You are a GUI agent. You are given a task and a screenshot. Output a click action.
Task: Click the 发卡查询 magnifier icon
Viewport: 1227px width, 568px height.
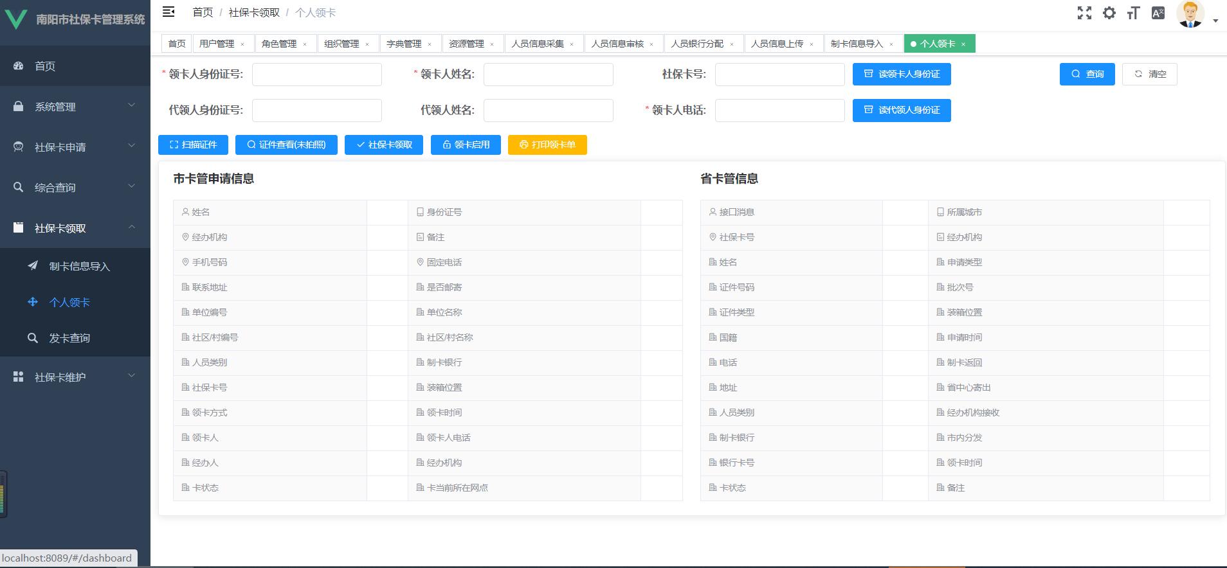click(x=33, y=337)
